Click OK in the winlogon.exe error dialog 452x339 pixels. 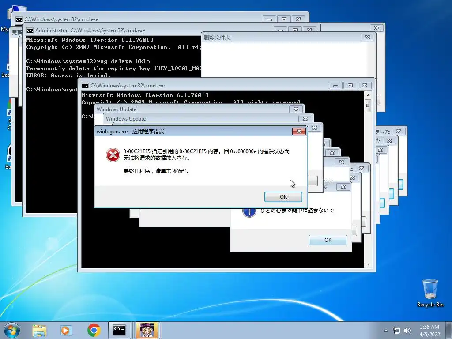pyautogui.click(x=283, y=196)
